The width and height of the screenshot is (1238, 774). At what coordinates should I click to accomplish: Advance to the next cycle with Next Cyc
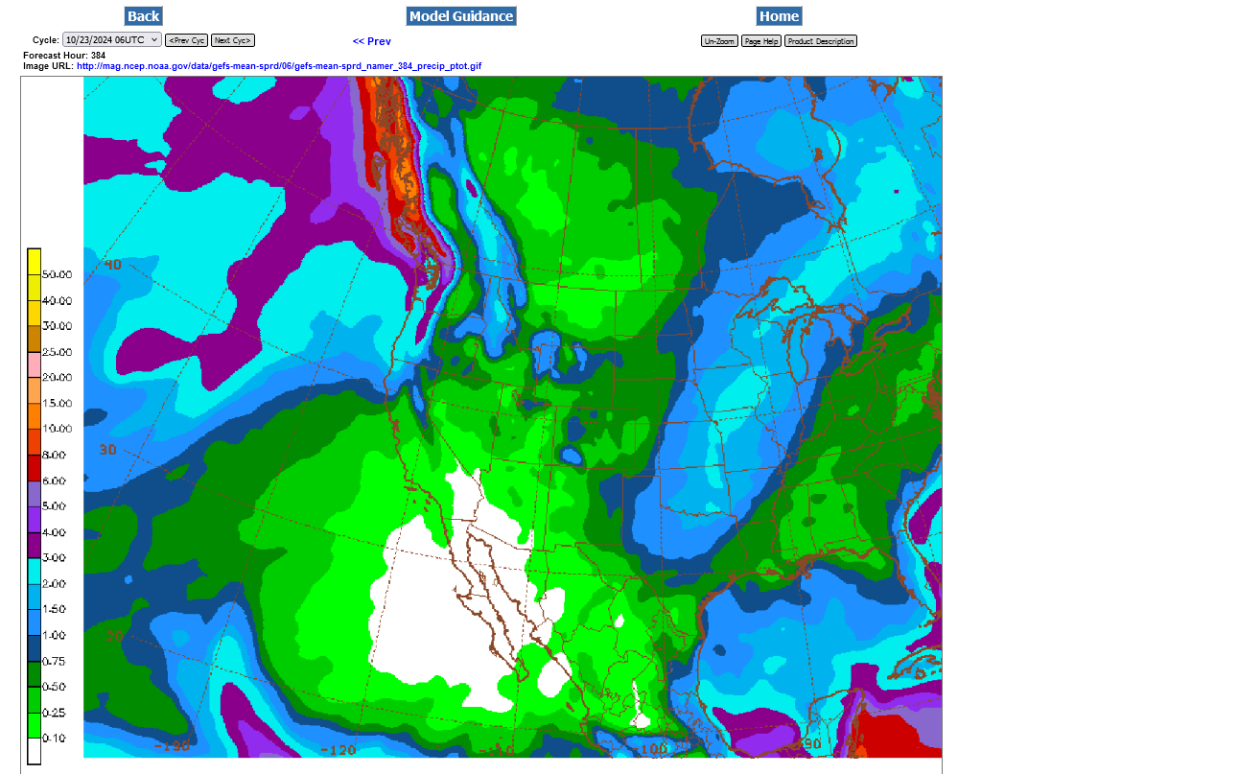pyautogui.click(x=233, y=40)
